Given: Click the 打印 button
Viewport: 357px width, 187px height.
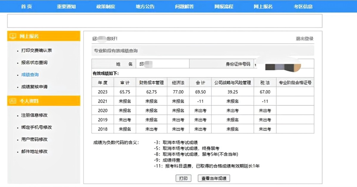Looking at the screenshot, I should pos(183,178).
